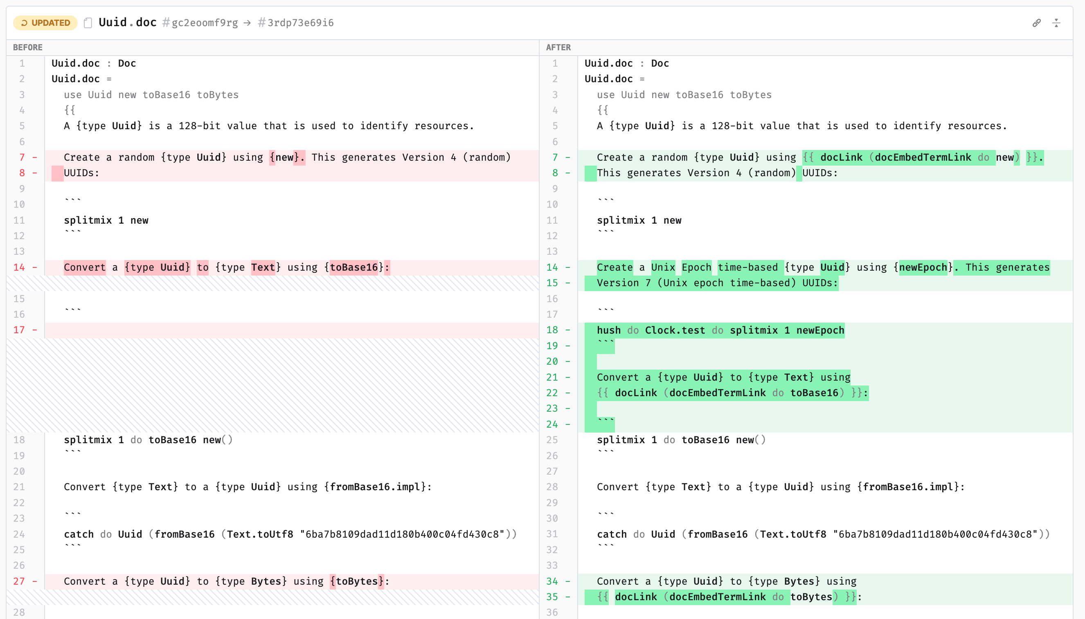This screenshot has height=619, width=1085.
Task: Click removed line number 27 in BEFORE
Action: point(19,581)
